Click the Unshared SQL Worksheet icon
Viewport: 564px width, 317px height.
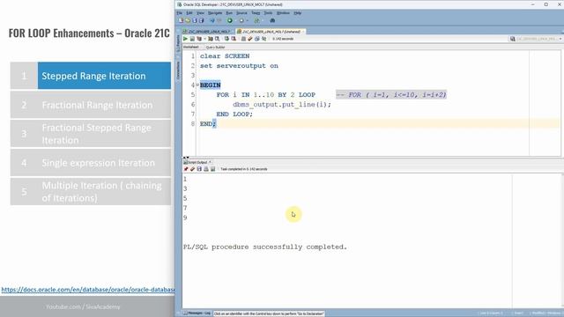(x=243, y=39)
